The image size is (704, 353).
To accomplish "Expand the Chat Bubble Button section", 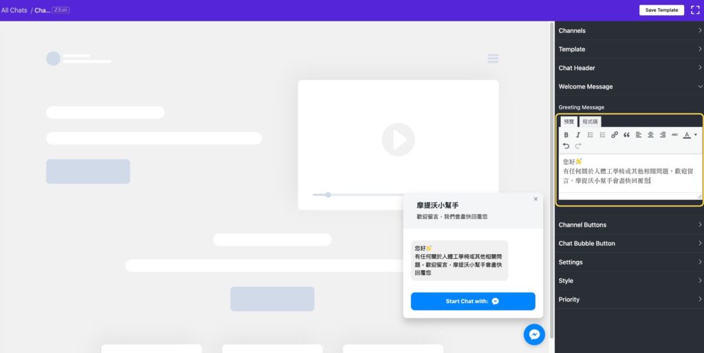I will coord(630,244).
